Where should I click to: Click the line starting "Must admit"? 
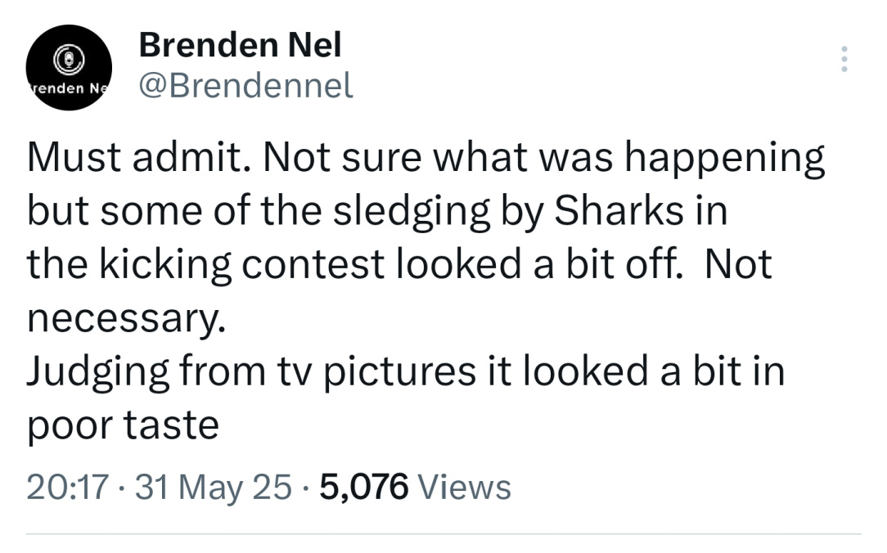click(x=425, y=159)
